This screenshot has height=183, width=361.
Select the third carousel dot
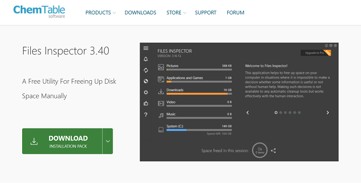coord(285,112)
